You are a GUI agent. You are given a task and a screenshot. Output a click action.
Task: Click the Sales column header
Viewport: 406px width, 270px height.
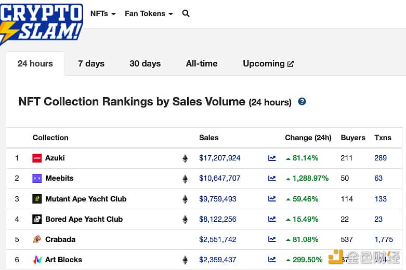click(208, 138)
